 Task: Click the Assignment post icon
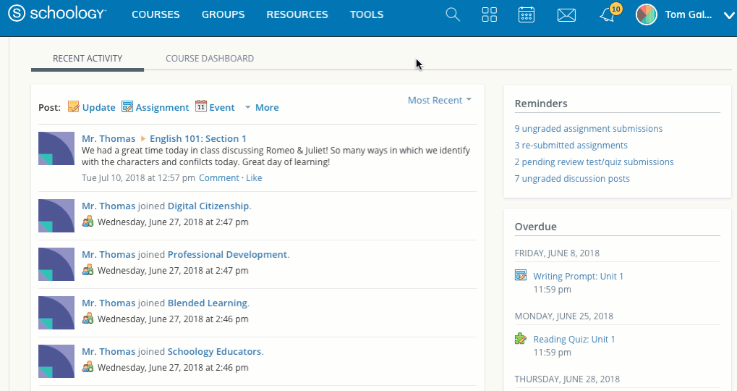pos(127,107)
